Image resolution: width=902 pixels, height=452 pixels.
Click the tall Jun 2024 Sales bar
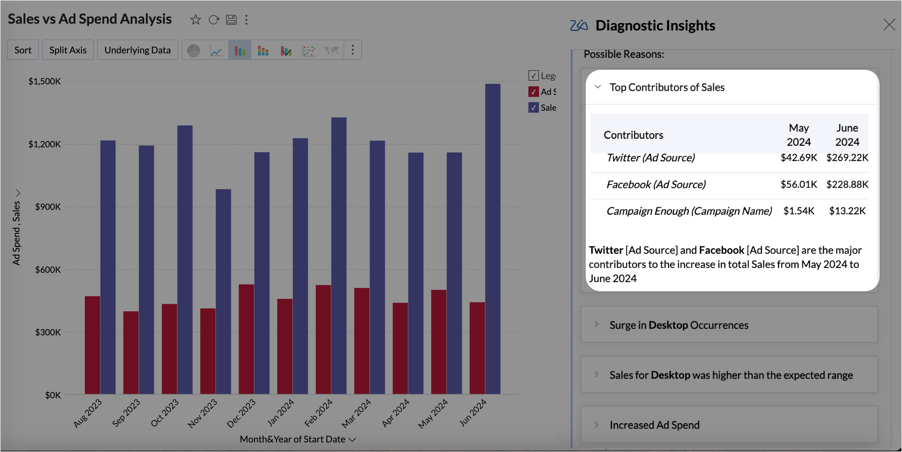[493, 238]
